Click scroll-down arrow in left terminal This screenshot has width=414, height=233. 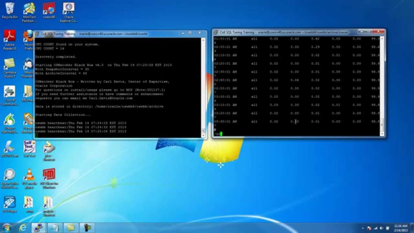[203, 135]
